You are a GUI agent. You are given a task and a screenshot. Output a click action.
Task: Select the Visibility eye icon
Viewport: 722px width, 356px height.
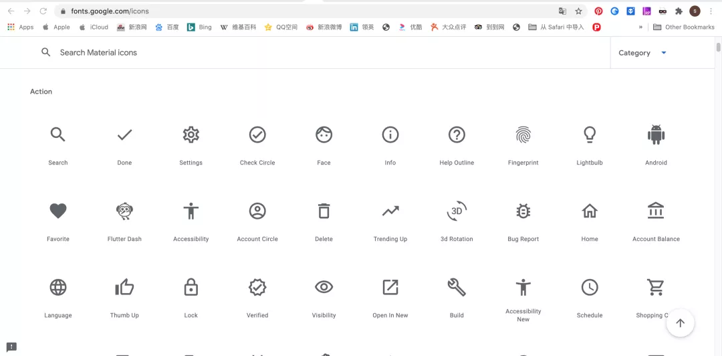pos(324,288)
